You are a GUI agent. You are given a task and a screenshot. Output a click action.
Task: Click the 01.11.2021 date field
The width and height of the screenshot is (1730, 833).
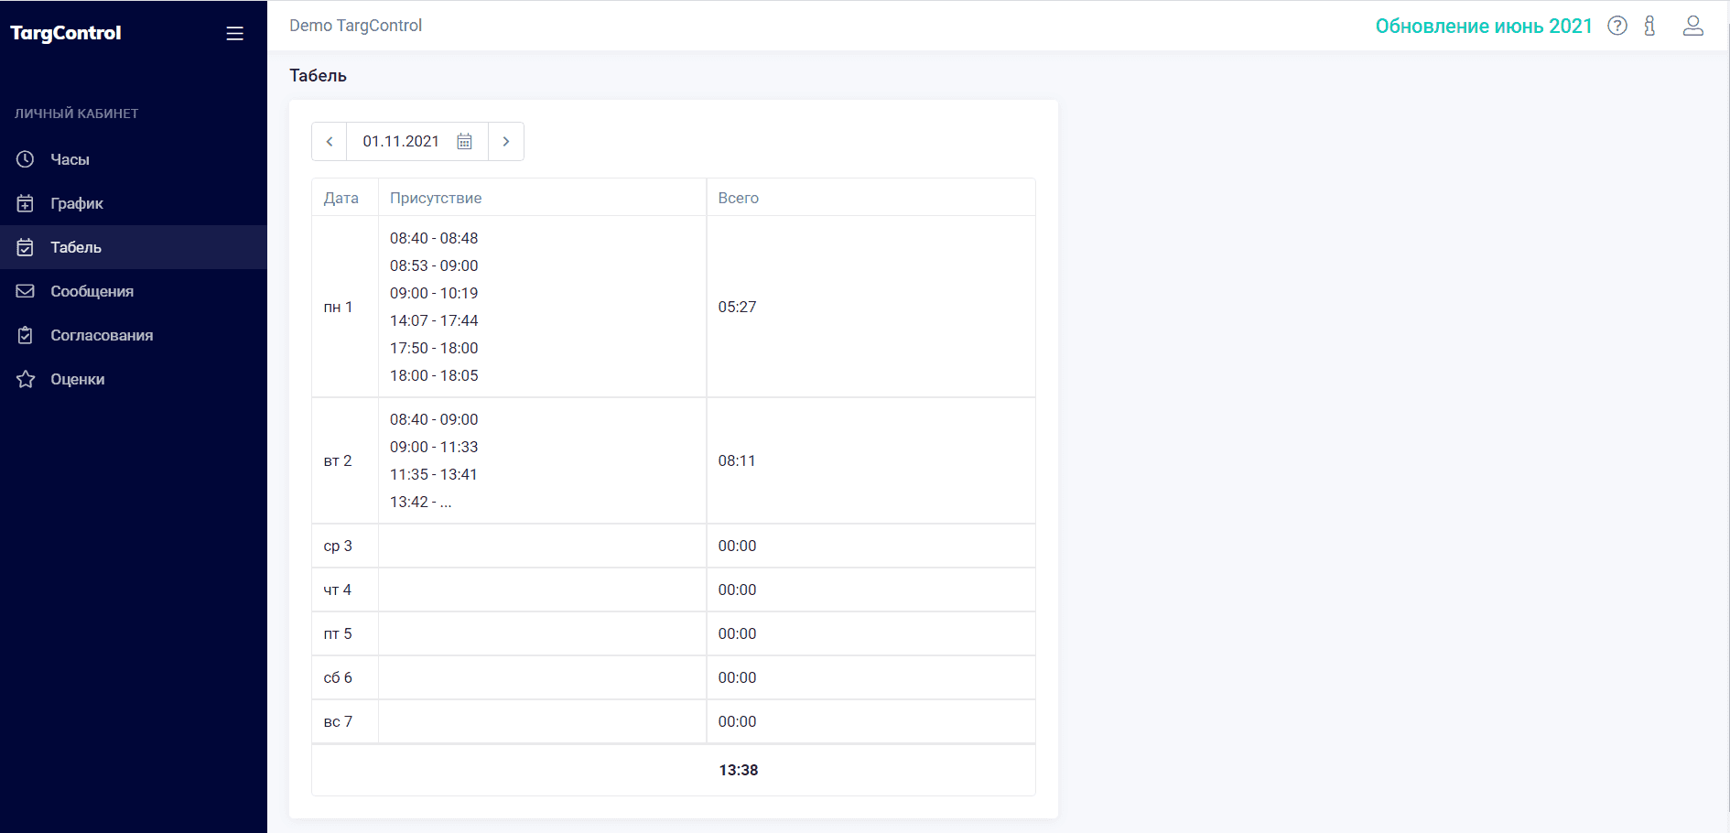401,142
